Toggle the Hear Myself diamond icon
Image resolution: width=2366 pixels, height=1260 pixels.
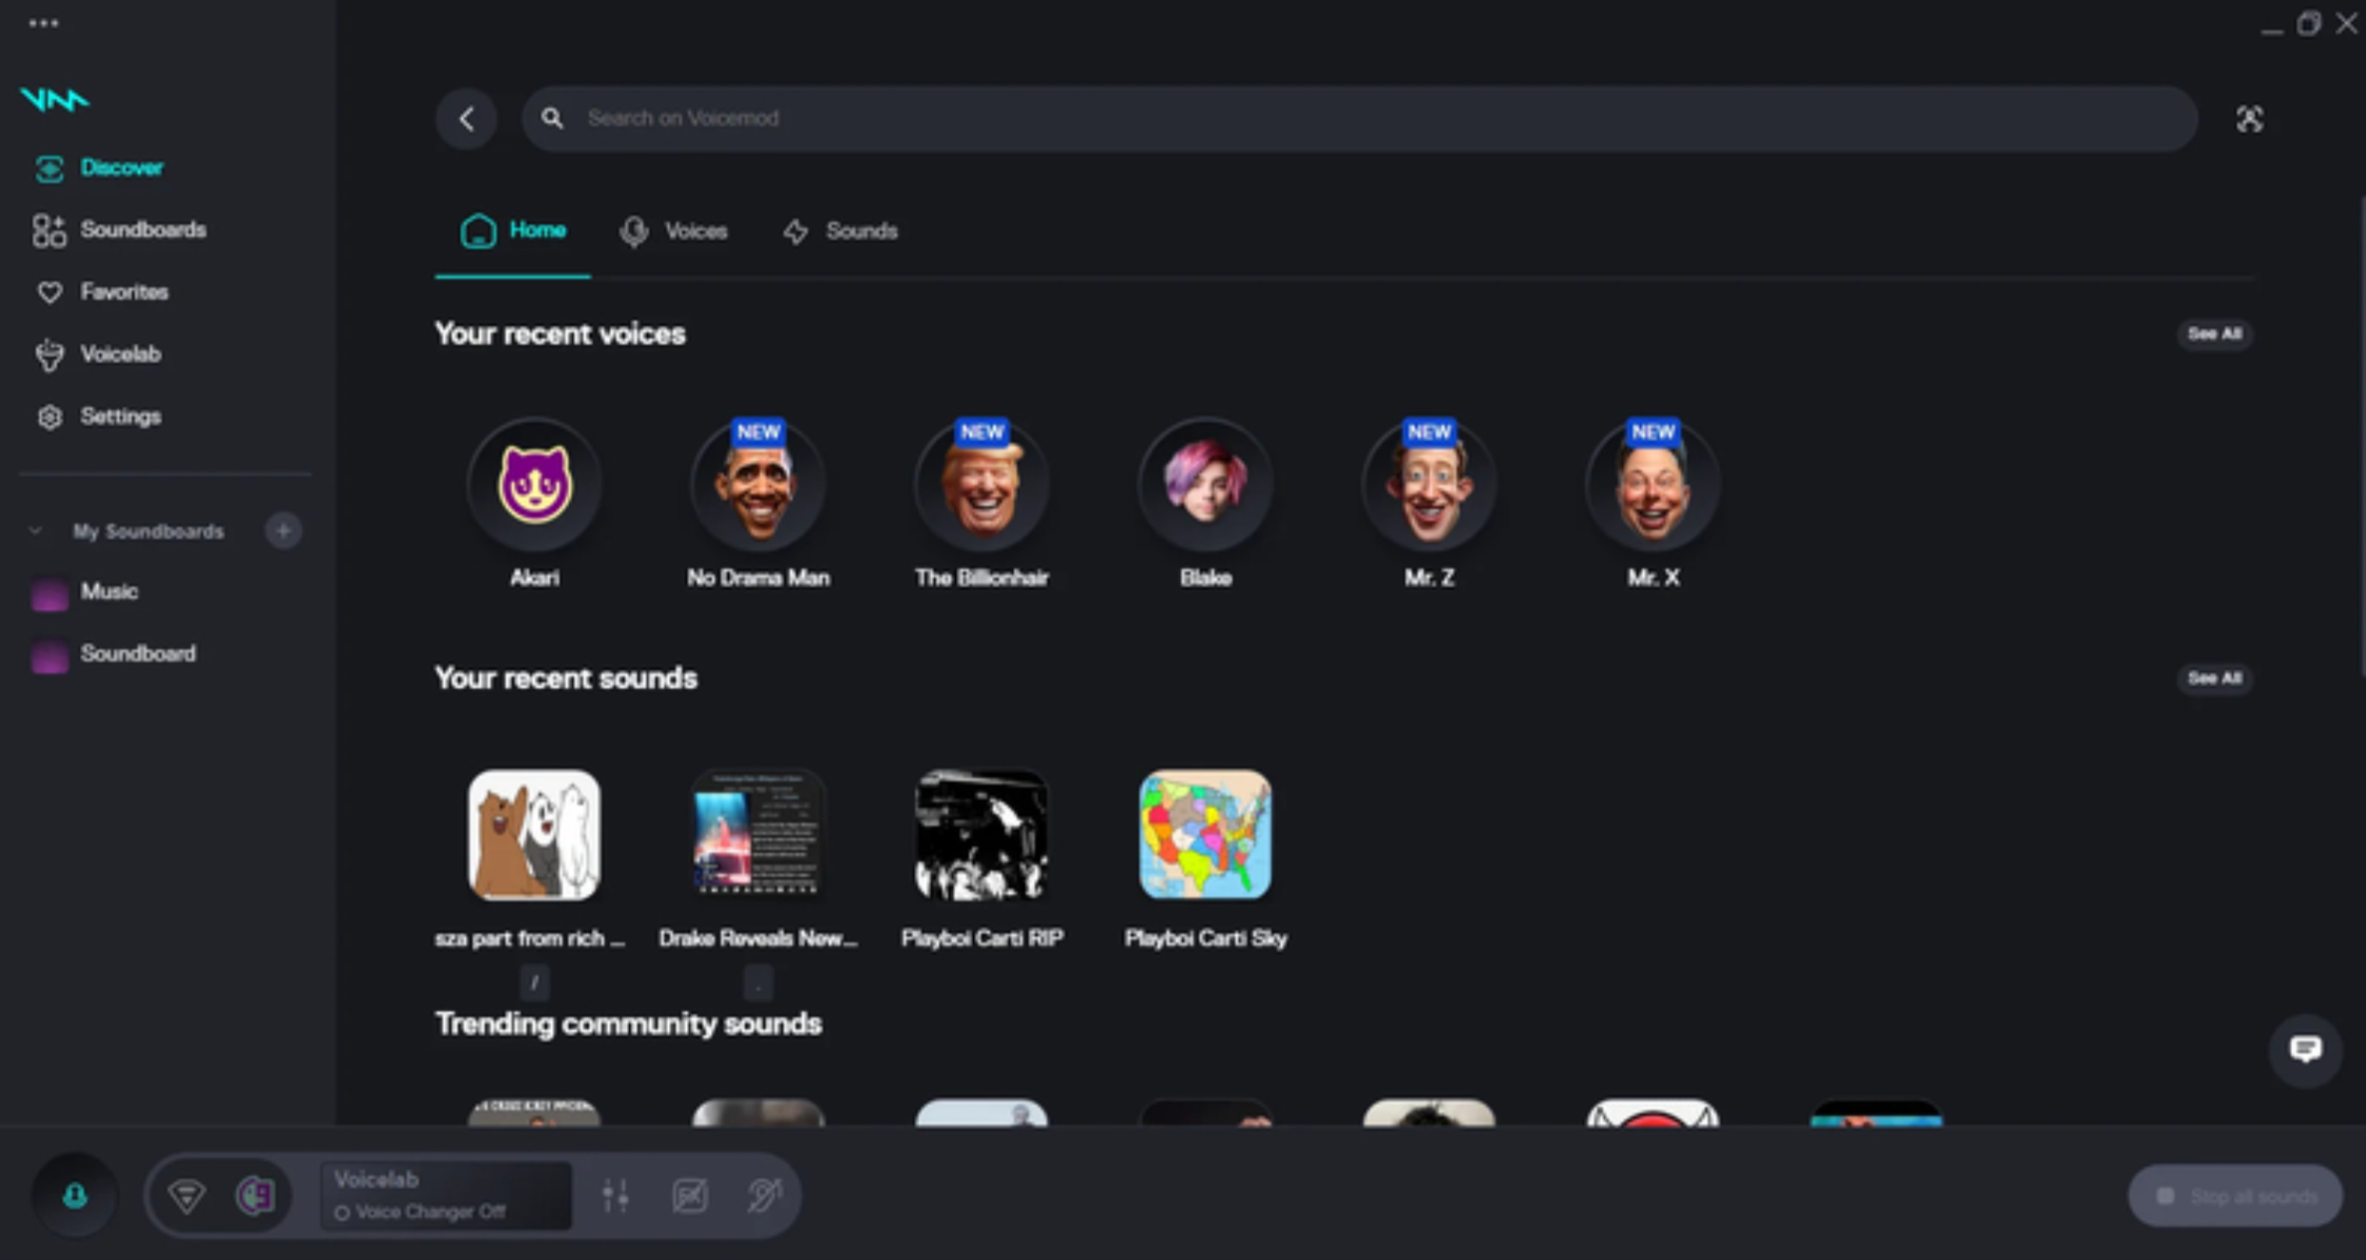click(x=188, y=1195)
